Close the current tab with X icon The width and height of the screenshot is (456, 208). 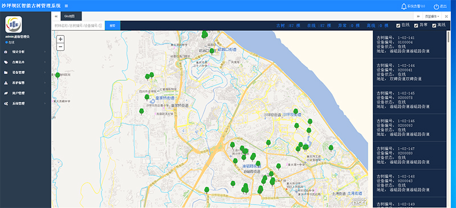click(446, 17)
